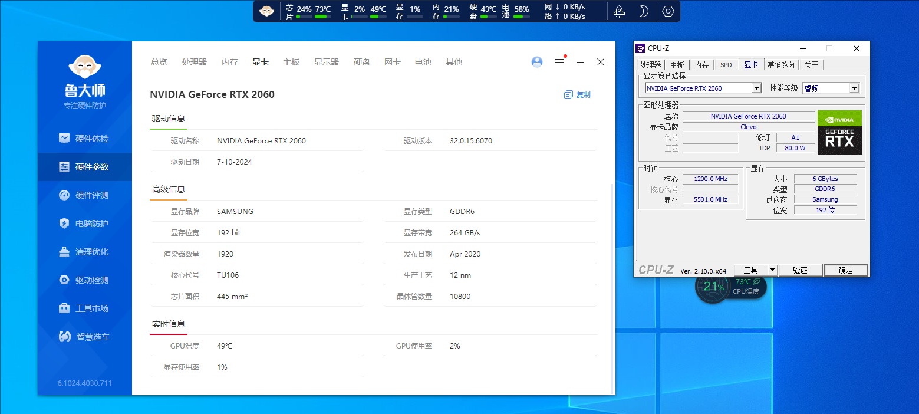Click the 确定 button in CPU-Z

(x=845, y=270)
